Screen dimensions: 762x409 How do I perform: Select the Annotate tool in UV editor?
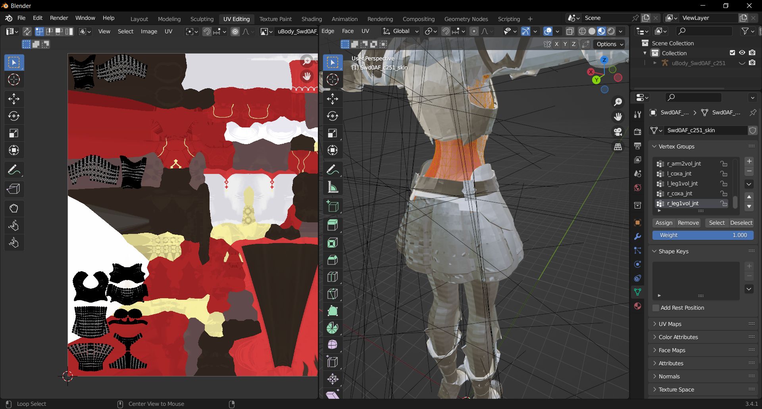click(14, 170)
